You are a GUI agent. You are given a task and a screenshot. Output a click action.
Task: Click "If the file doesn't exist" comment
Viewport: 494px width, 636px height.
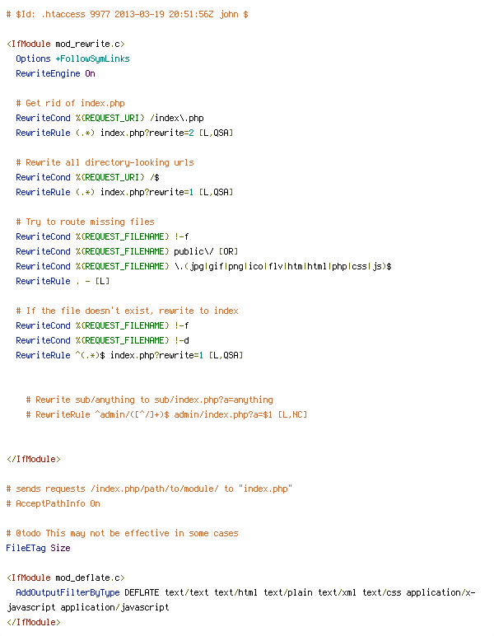127,311
